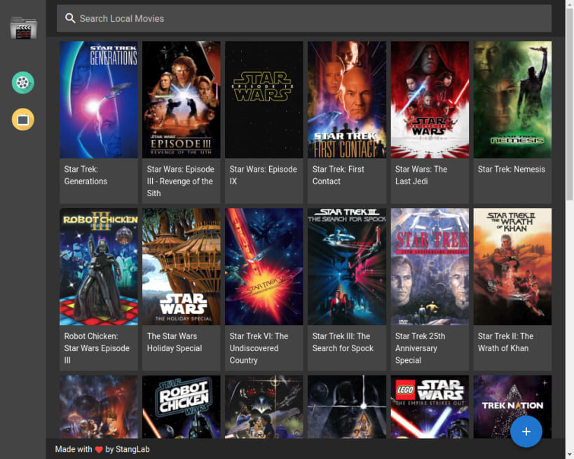Screen dimensions: 574x459
Task: Click the vertical scrollbar on the right
Action: point(570,104)
